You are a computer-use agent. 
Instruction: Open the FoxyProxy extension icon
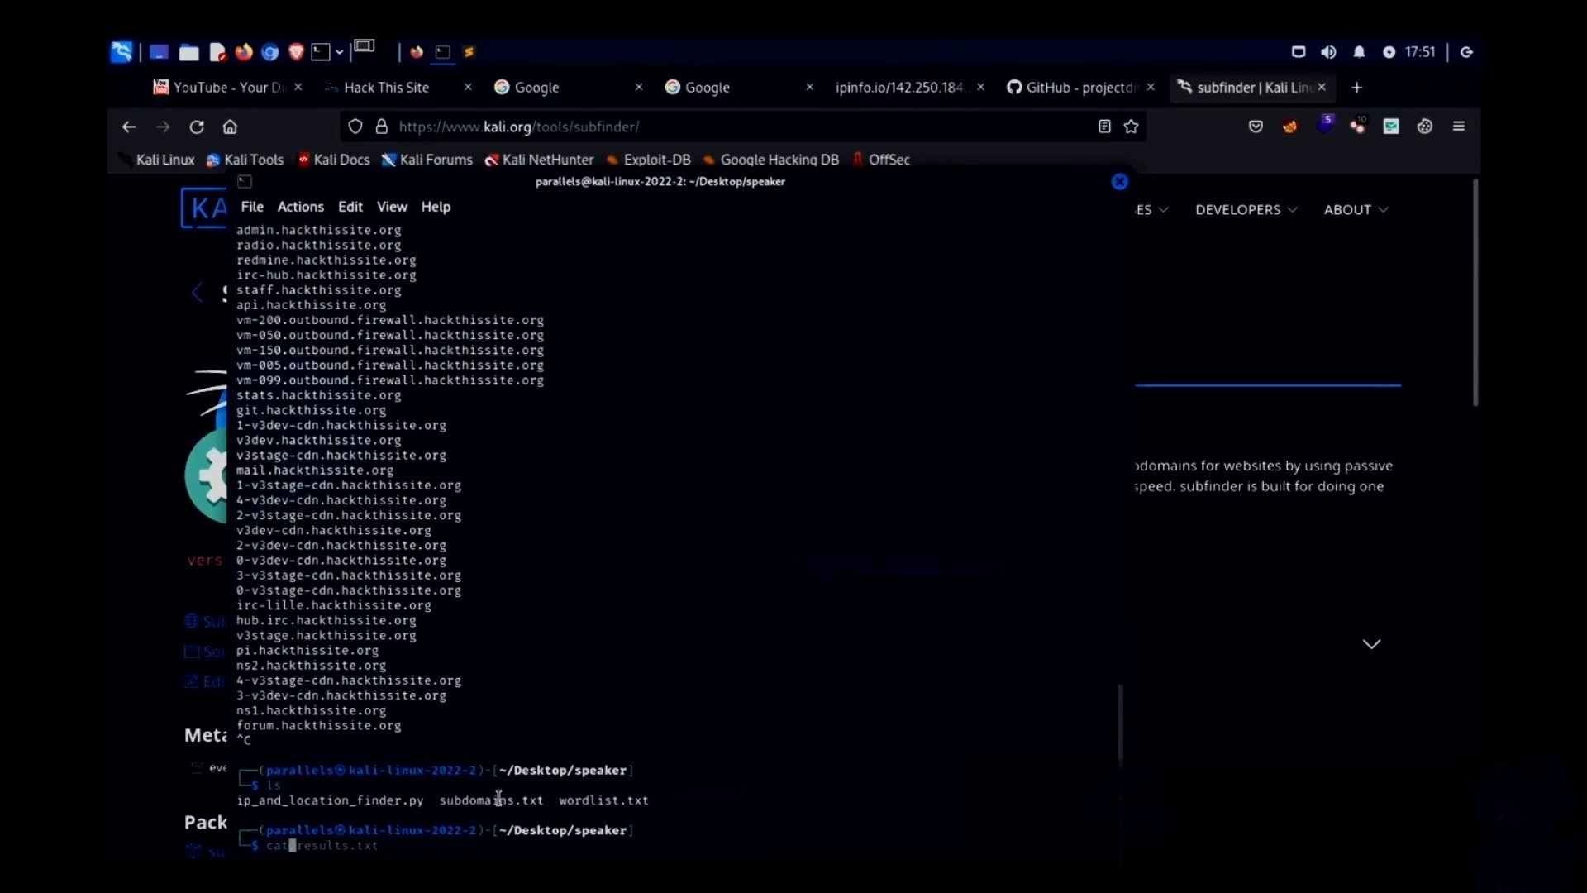click(1289, 127)
